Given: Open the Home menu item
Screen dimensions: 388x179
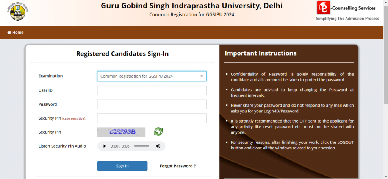Looking at the screenshot, I should 16,33.
